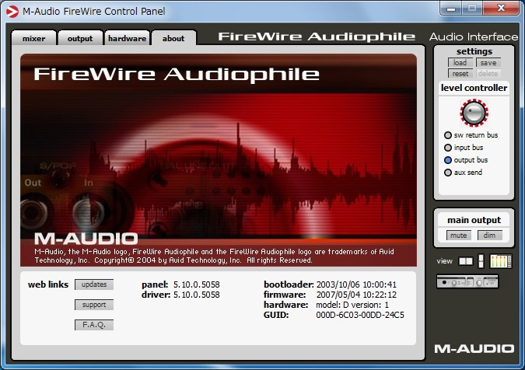Save the current settings
Image resolution: width=525 pixels, height=370 pixels.
tap(488, 62)
